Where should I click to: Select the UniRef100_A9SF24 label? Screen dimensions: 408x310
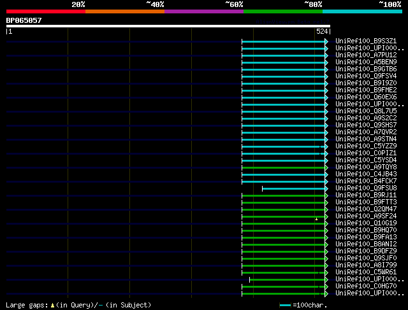pyautogui.click(x=366, y=216)
